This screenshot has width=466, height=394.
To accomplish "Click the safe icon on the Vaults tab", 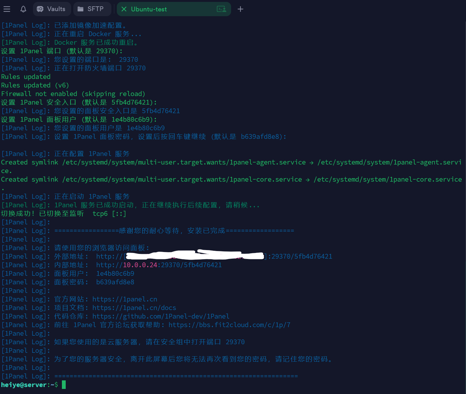I will 40,9.
